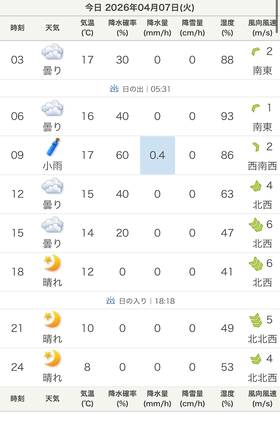Select the 今日 2026年04月07日 date header
The image size is (280, 423).
point(140,7)
